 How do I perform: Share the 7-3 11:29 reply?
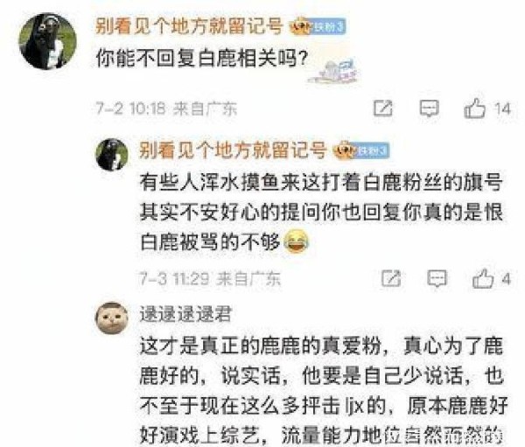pyautogui.click(x=391, y=278)
